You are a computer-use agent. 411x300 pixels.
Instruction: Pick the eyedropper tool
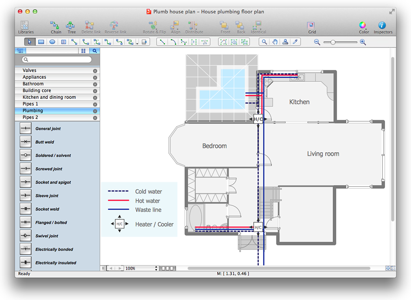[x=295, y=42]
